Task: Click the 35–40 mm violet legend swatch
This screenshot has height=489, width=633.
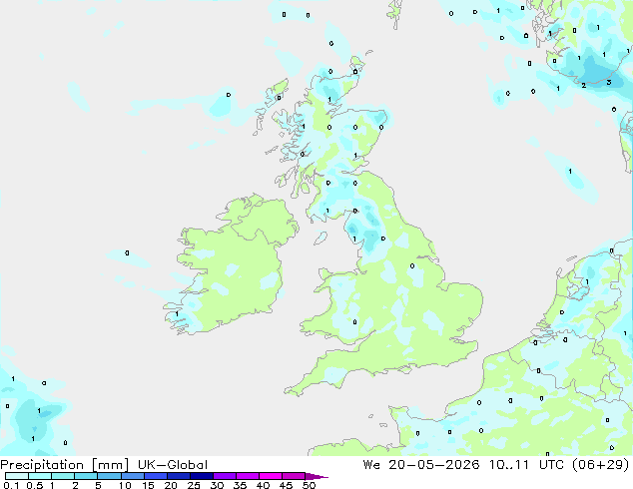Action: pyautogui.click(x=247, y=476)
